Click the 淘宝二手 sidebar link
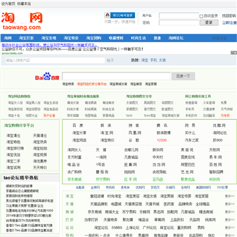Image resolution: width=237 pixels, height=237 pixels. [13, 161]
